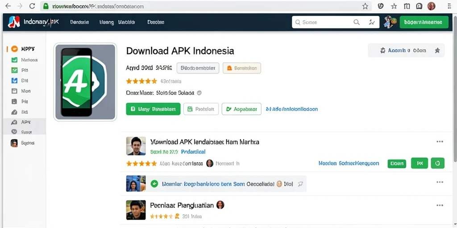Bookmark page with address bar star
This screenshot has height=228, width=457.
(x=365, y=6)
